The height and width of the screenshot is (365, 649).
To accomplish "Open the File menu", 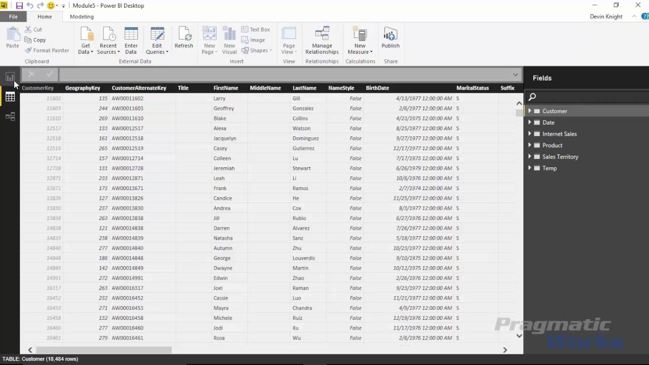I will [x=13, y=17].
